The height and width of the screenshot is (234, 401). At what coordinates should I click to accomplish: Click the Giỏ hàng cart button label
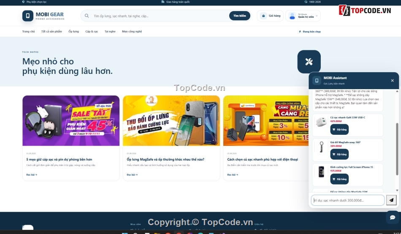click(x=274, y=16)
